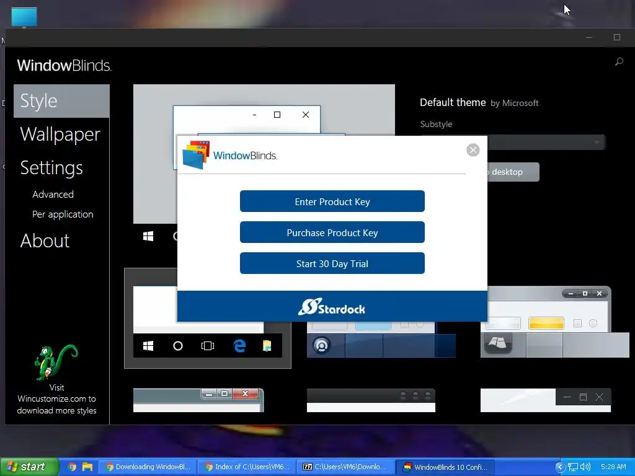Click Windows flag button in silver style preview
This screenshot has height=476, width=635.
point(498,343)
